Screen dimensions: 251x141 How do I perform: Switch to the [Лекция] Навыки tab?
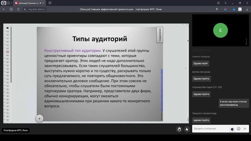pyautogui.click(x=28, y=3)
